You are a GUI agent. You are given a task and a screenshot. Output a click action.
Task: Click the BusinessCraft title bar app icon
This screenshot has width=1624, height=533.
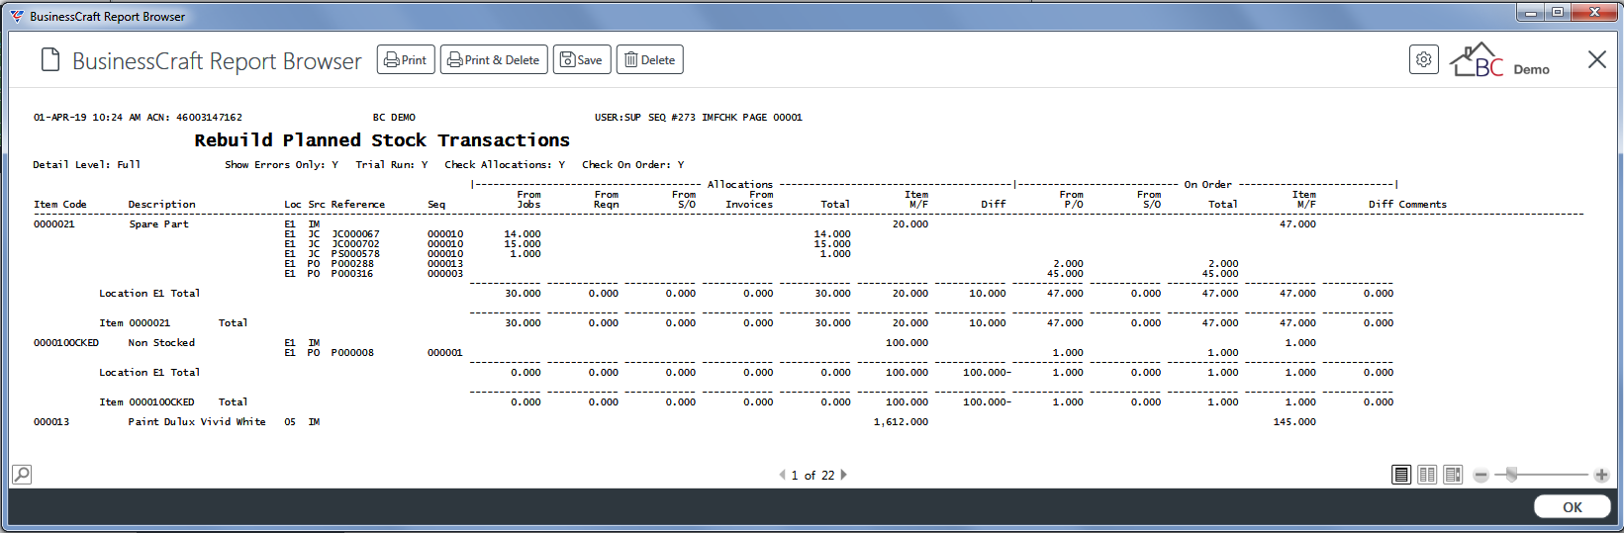(18, 16)
